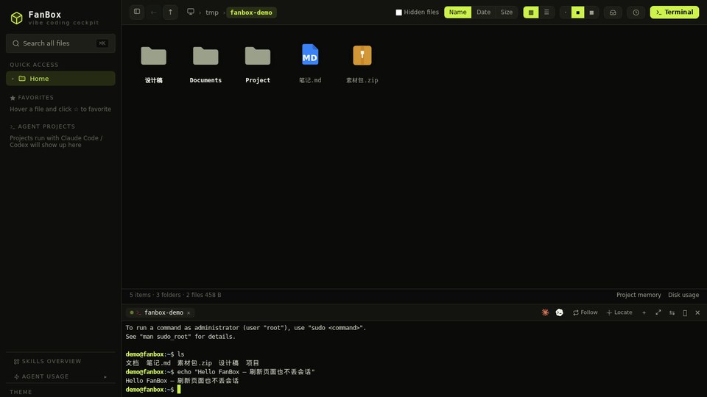Image resolution: width=707 pixels, height=397 pixels.
Task: Switch to list view
Action: coord(546,12)
